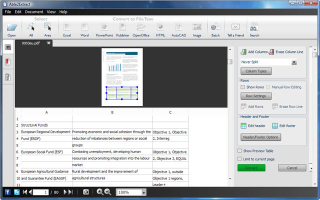
Task: Enable Show Preview Table checkbox
Action: pyautogui.click(x=239, y=151)
